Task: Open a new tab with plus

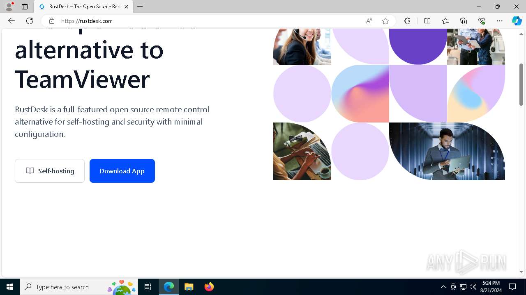Action: tap(140, 7)
